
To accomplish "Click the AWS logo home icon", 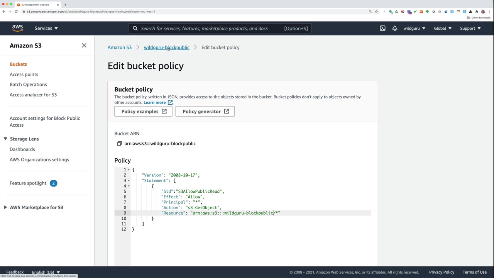I will 17,28.
